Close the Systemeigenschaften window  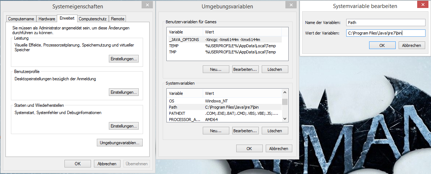click(x=147, y=5)
